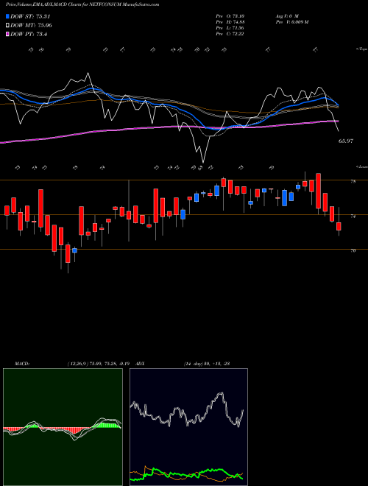
Task: Open the ADX indicator chart panel
Action: point(188,427)
